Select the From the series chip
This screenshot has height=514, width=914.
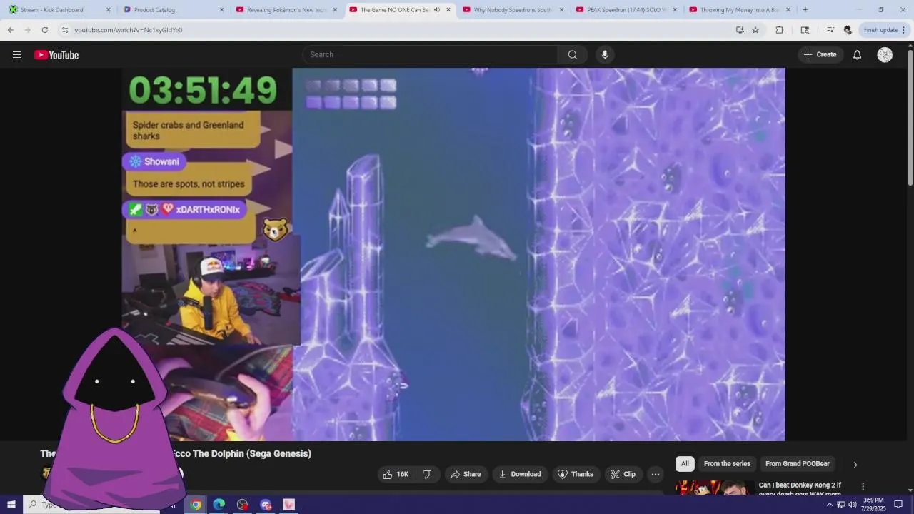727,464
